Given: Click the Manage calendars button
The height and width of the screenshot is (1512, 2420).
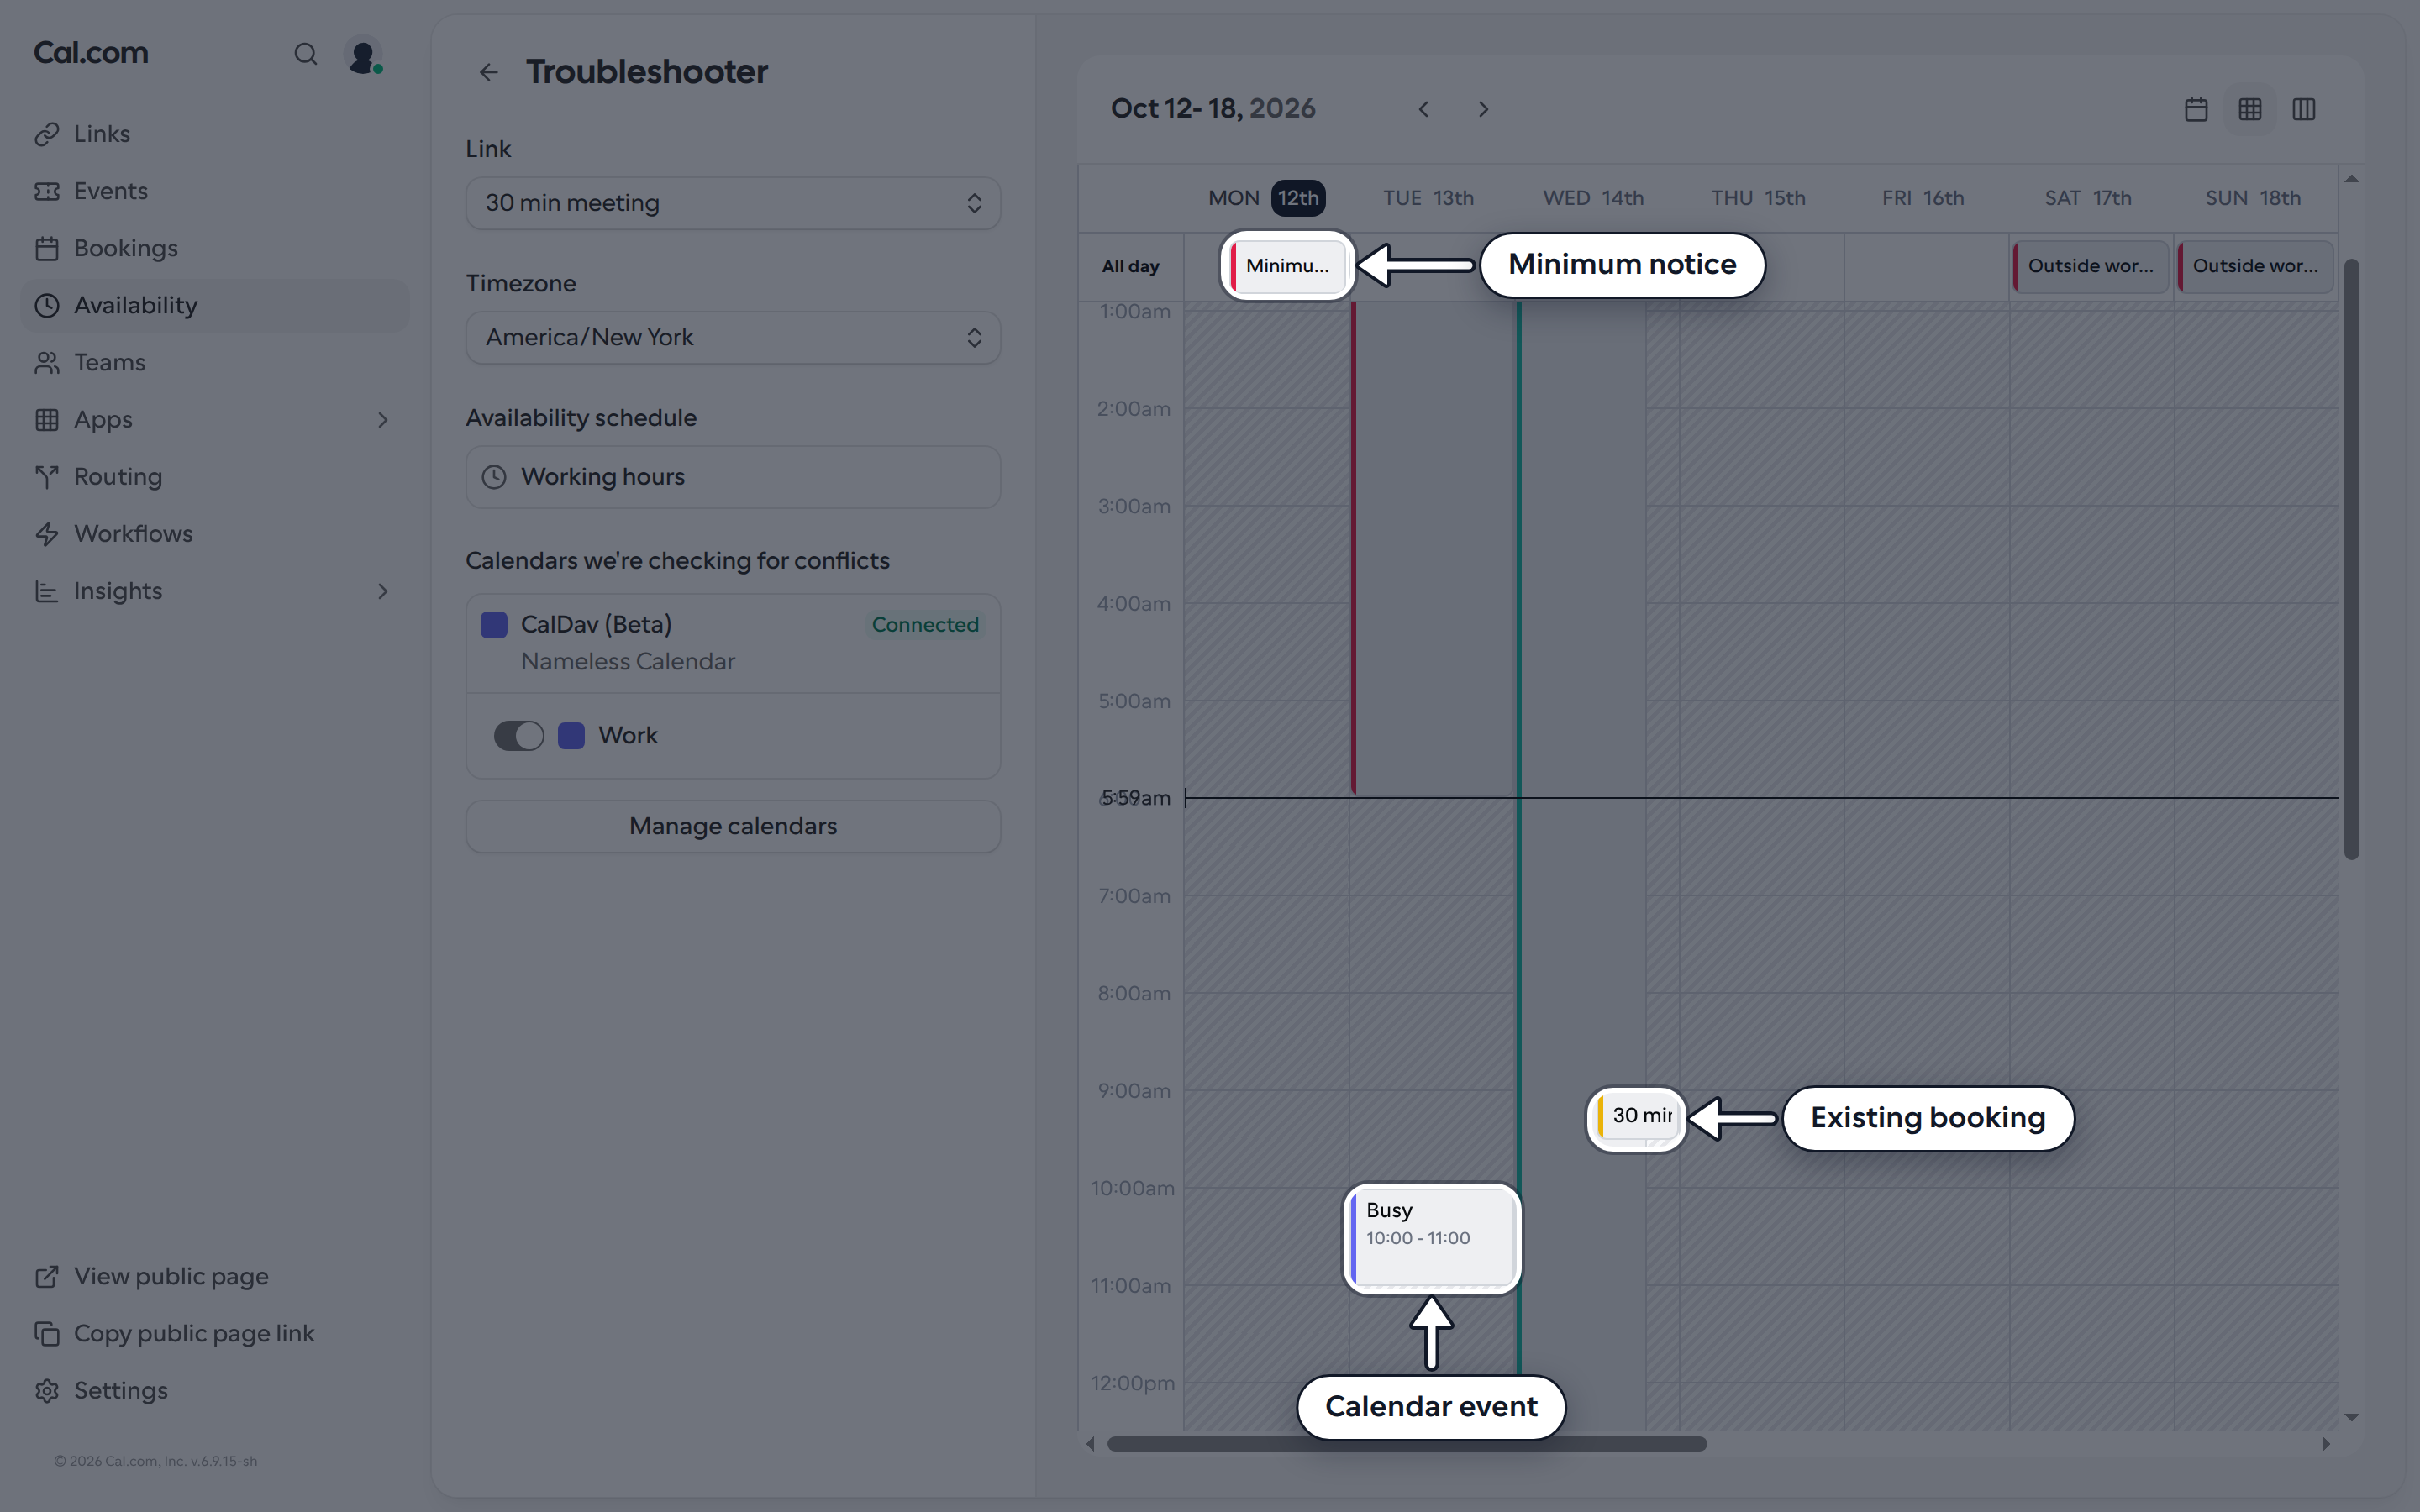Looking at the screenshot, I should coord(733,826).
